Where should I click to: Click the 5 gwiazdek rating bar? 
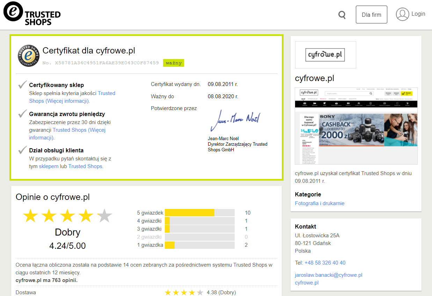tap(200, 212)
